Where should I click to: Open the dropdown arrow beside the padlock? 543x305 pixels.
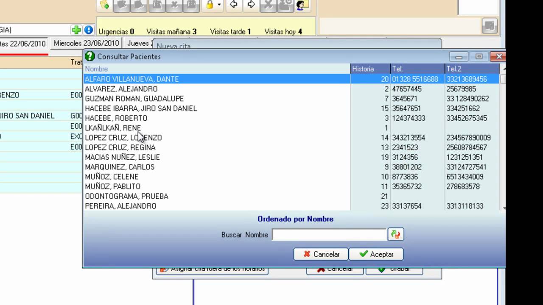[x=219, y=5]
